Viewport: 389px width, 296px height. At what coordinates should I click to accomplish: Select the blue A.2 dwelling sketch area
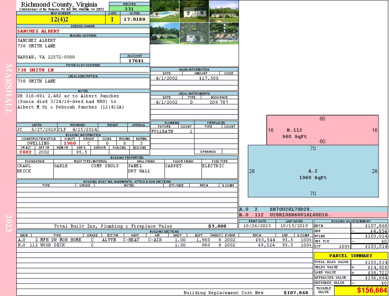(x=313, y=171)
